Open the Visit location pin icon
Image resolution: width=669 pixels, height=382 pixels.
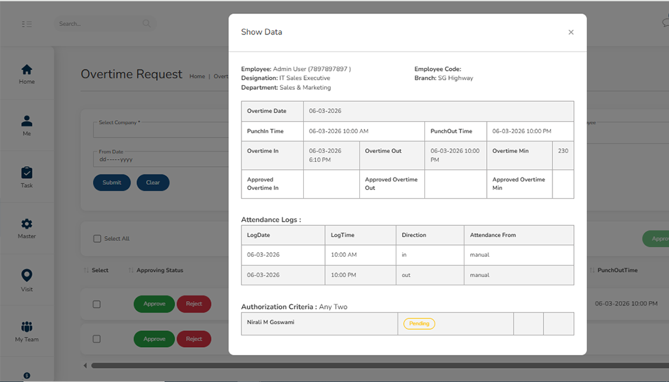click(x=27, y=276)
